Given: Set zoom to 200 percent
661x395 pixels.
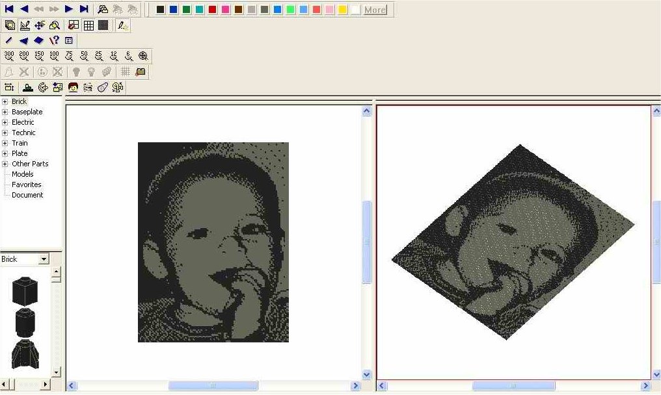Looking at the screenshot, I should tap(24, 56).
